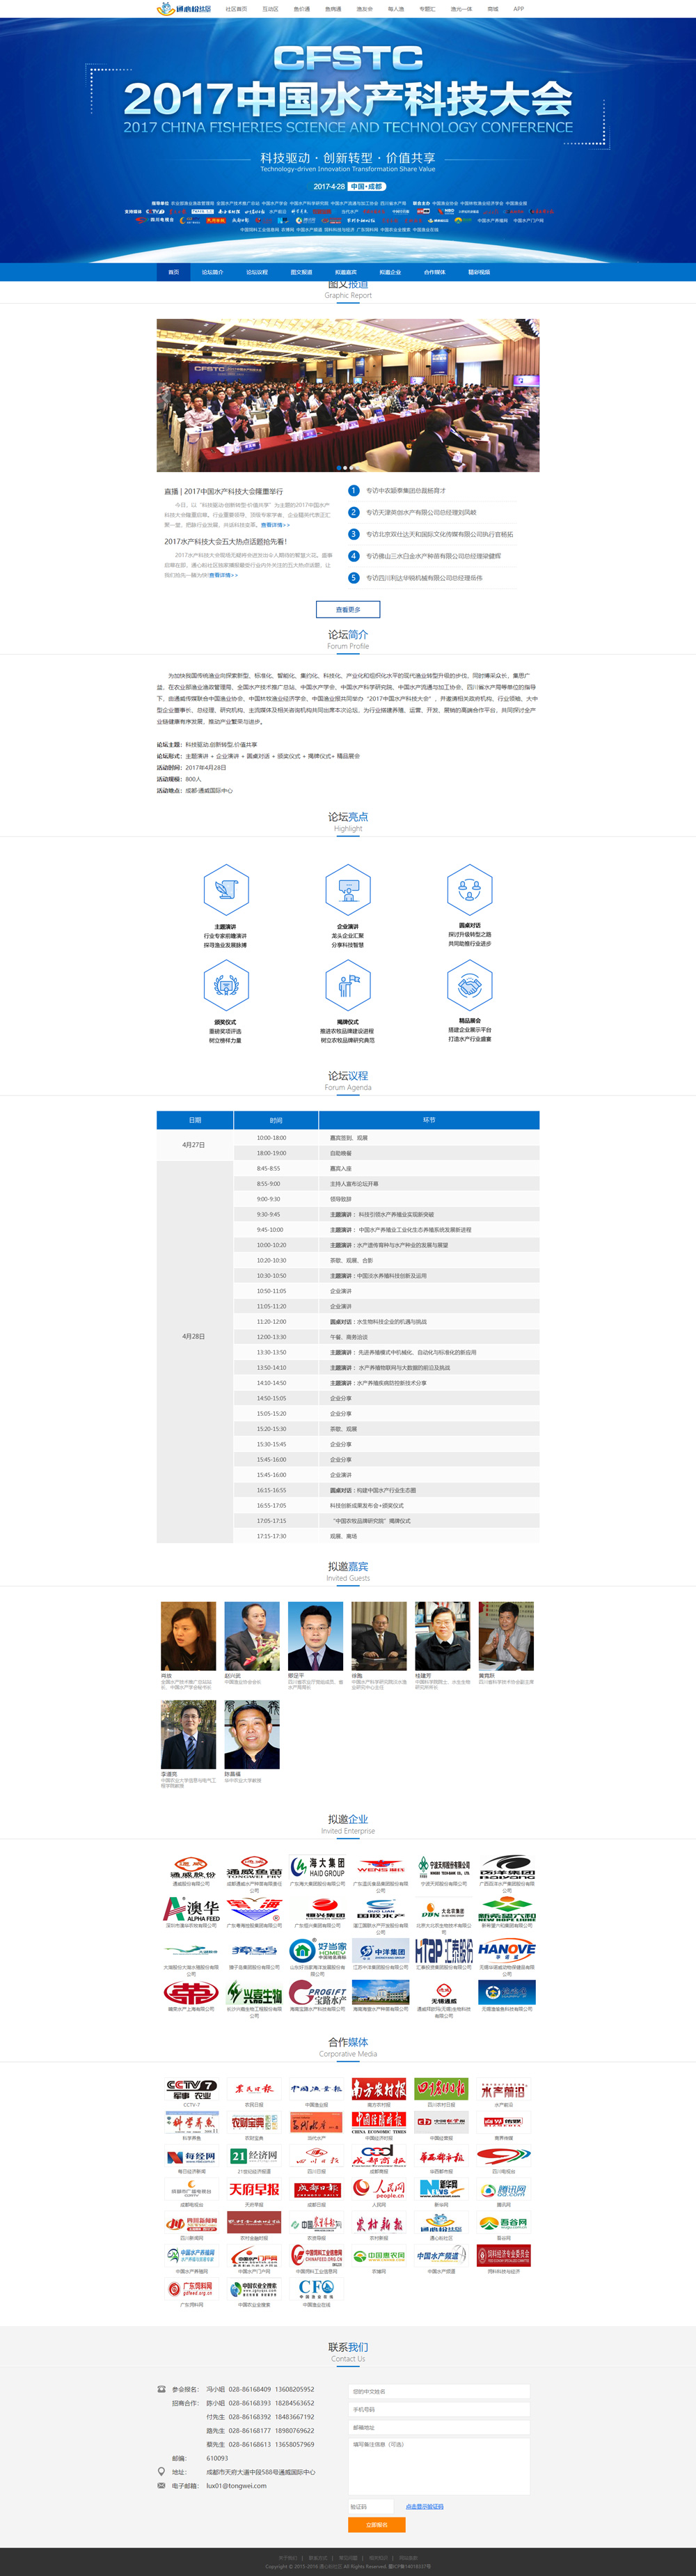
Task: Click the orange 立即报名 button
Action: 376,2525
